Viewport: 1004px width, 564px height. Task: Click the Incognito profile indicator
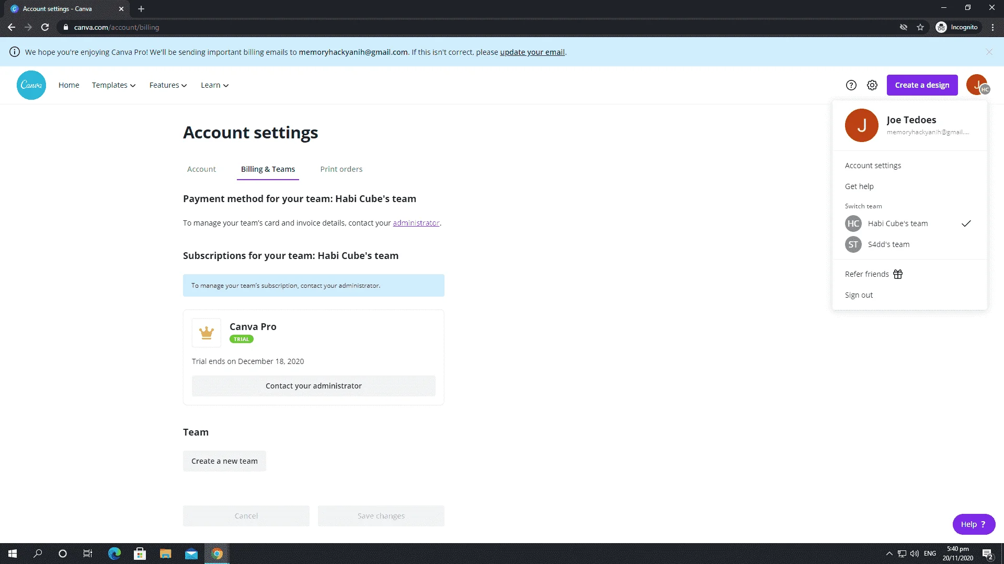coord(957,27)
